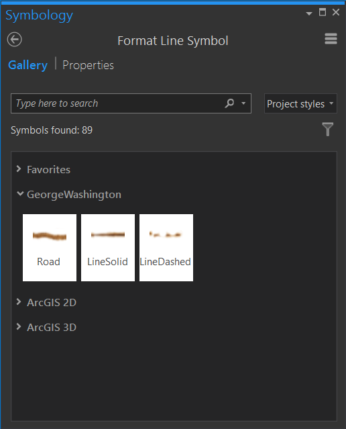346x429 pixels.
Task: Click the magnifier search icon
Action: click(x=229, y=103)
